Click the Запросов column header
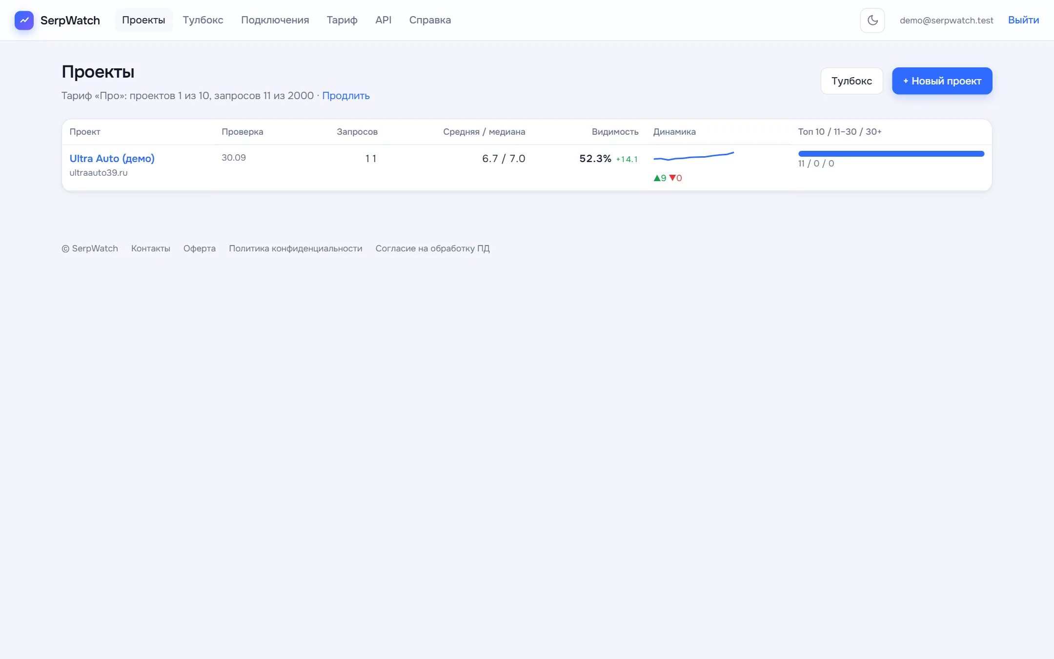The image size is (1054, 659). tap(357, 132)
